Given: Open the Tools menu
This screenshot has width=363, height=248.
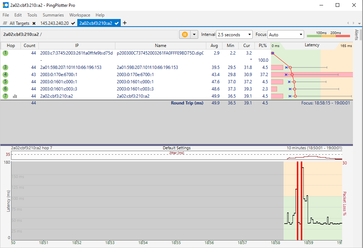Looking at the screenshot, I should 32,15.
